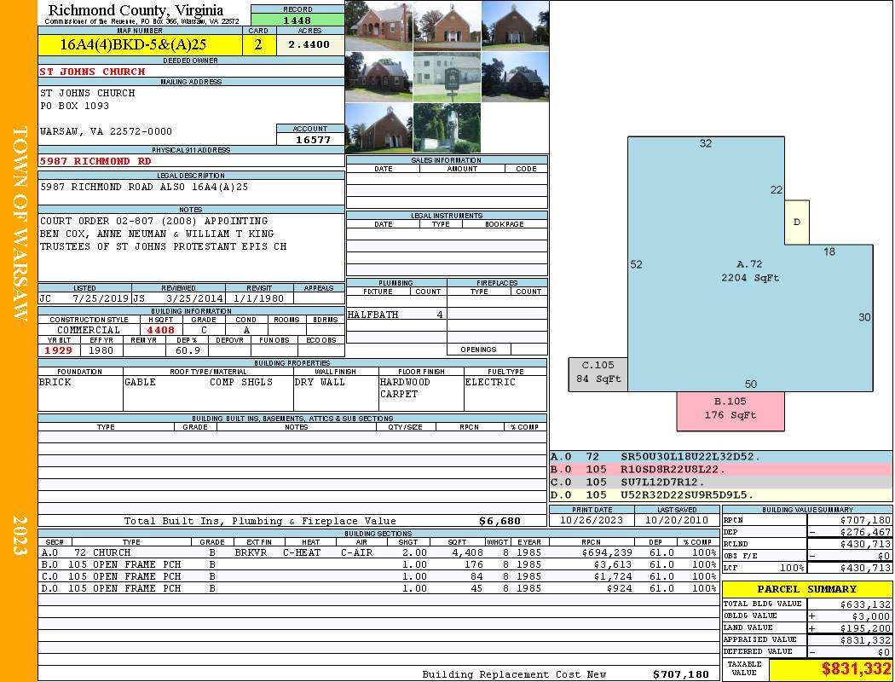Click the red H SQFT value 4408

160,330
